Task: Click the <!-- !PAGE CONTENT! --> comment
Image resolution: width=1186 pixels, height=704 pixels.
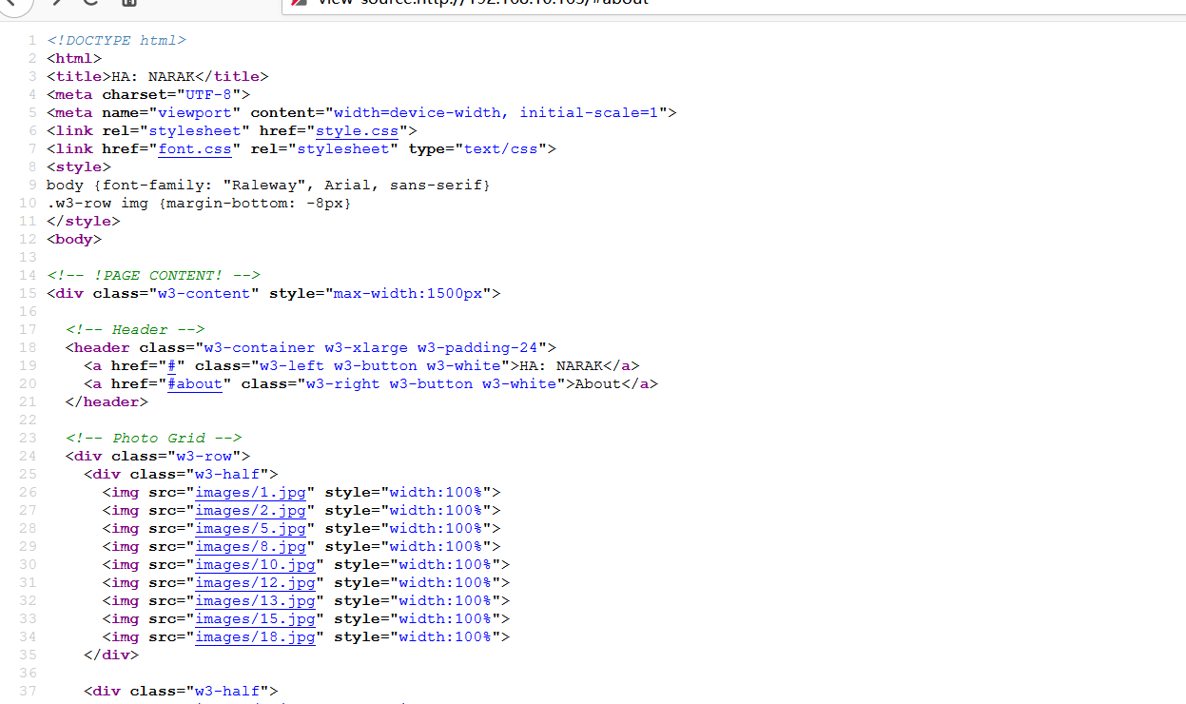Action: click(x=153, y=275)
